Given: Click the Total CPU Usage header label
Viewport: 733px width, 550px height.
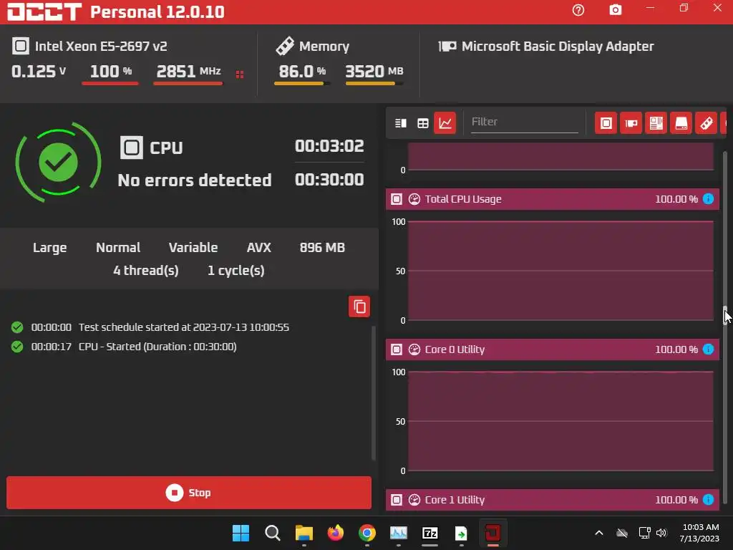Looking at the screenshot, I should 463,199.
